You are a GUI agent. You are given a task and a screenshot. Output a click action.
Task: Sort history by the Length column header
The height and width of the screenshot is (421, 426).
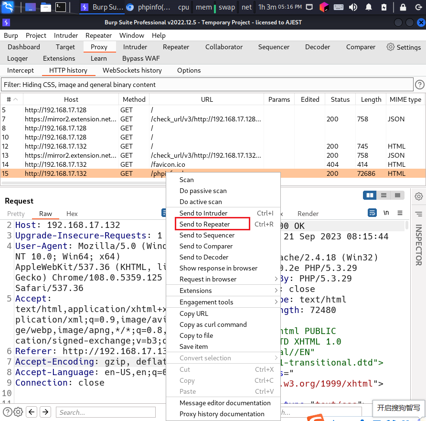[371, 99]
